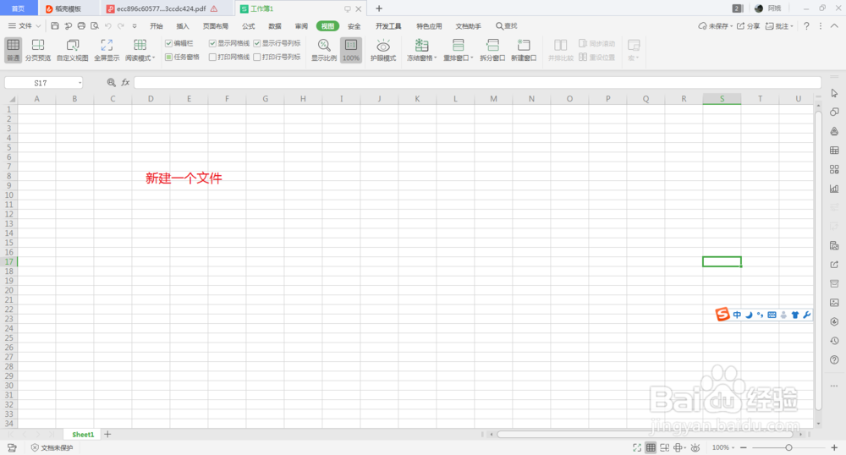The height and width of the screenshot is (455, 846).
Task: Click the horizontal scrollbar
Action: coord(645,434)
